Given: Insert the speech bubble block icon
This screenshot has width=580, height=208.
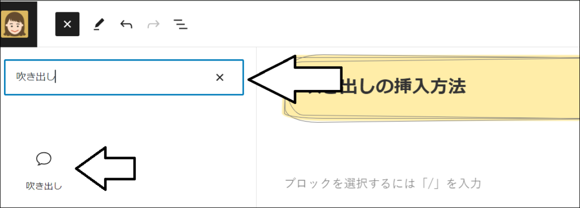Looking at the screenshot, I should [44, 159].
